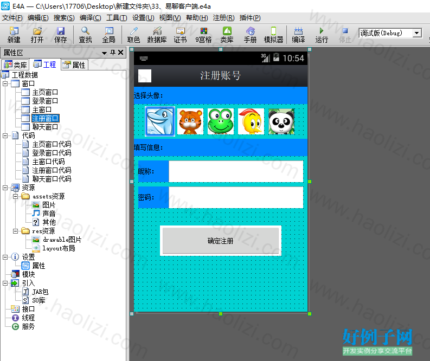Open the 文件(F) menu
Screen dimensions: 430x361
pos(12,18)
